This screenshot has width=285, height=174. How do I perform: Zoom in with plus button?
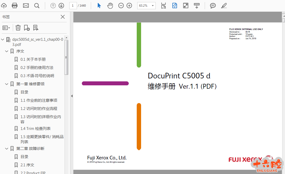click(129, 6)
